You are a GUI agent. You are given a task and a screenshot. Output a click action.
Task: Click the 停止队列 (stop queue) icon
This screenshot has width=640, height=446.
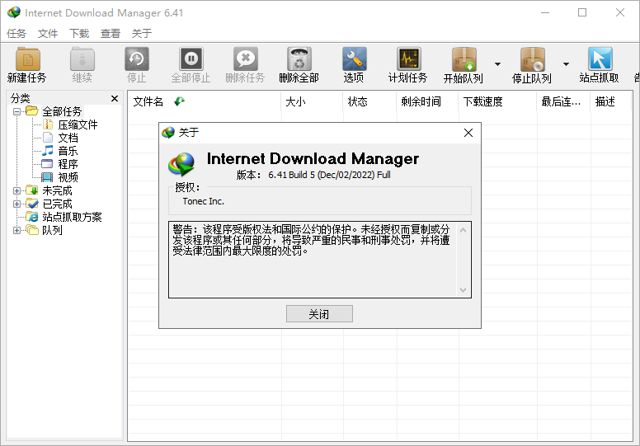532,60
